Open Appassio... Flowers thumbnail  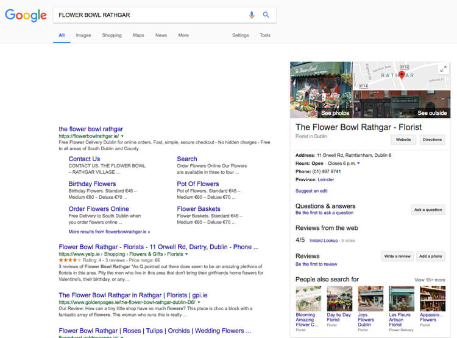tap(433, 298)
